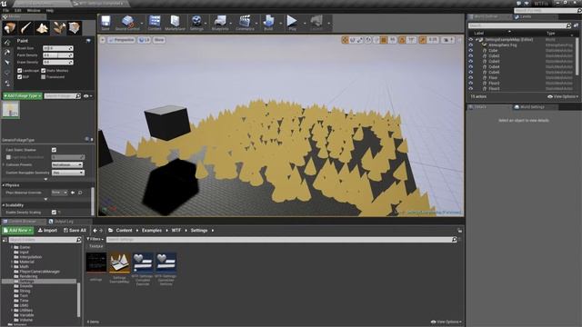Open Custom Navigable Geometry dropdown
Viewport: 582px width, 327px height.
tap(68, 173)
